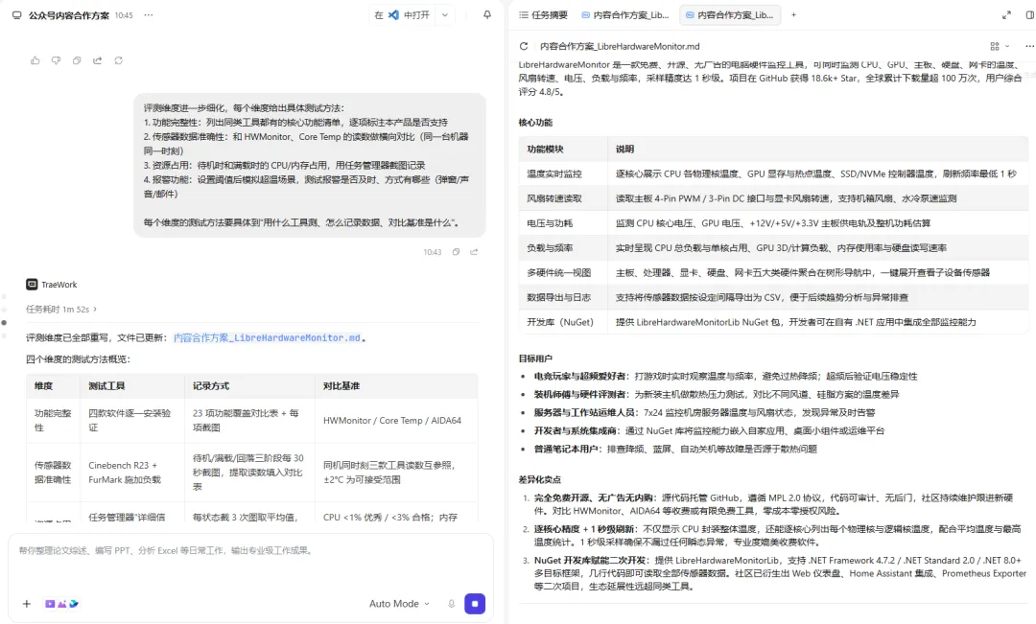
Task: Open the 内容合作方案_LibreHardwareMonitor.md link
Action: click(267, 337)
